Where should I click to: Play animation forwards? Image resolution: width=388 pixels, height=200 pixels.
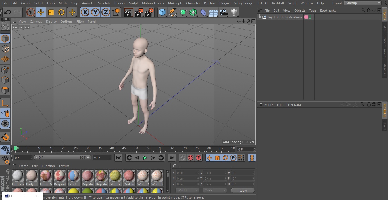(x=145, y=158)
